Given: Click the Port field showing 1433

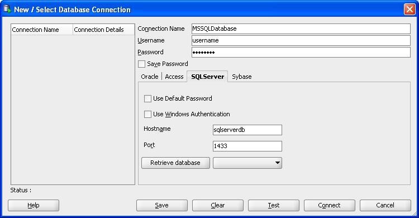Looking at the screenshot, I should [x=247, y=146].
